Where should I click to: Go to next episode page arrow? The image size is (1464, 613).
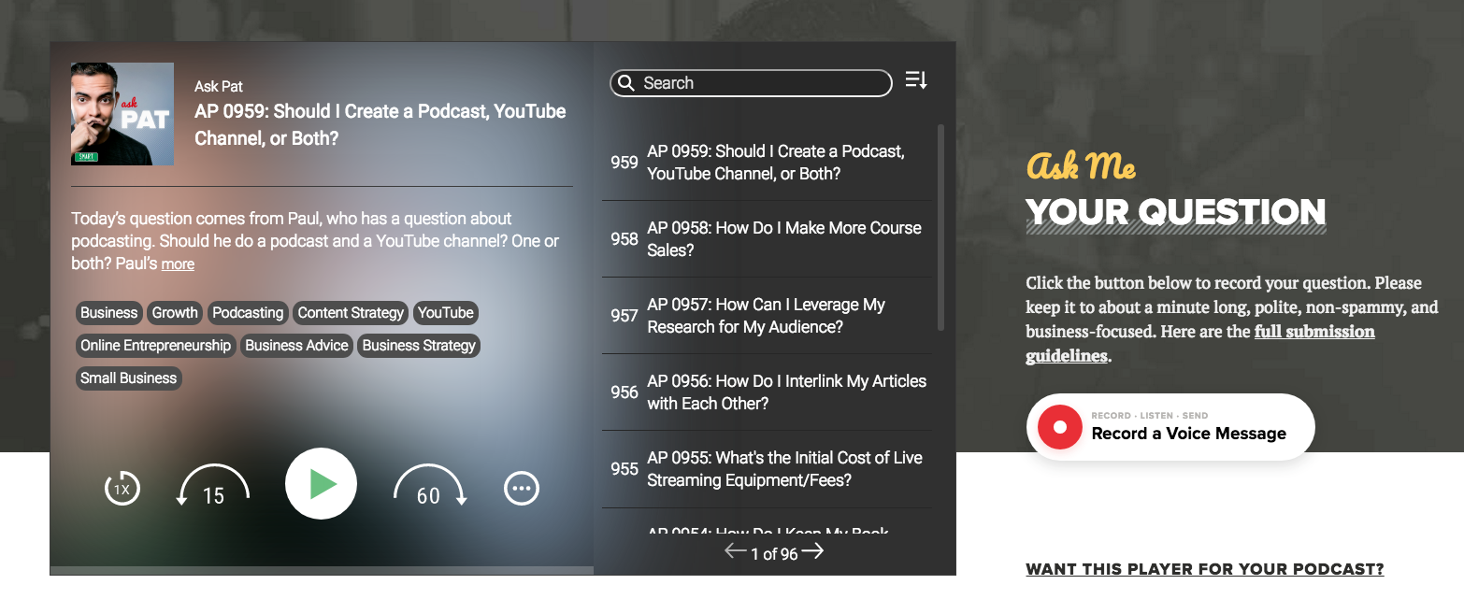813,551
